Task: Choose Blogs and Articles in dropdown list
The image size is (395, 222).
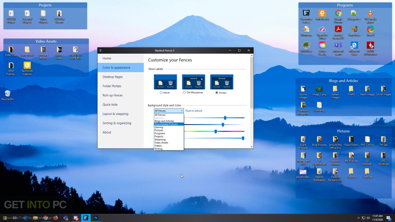Action: [x=169, y=121]
